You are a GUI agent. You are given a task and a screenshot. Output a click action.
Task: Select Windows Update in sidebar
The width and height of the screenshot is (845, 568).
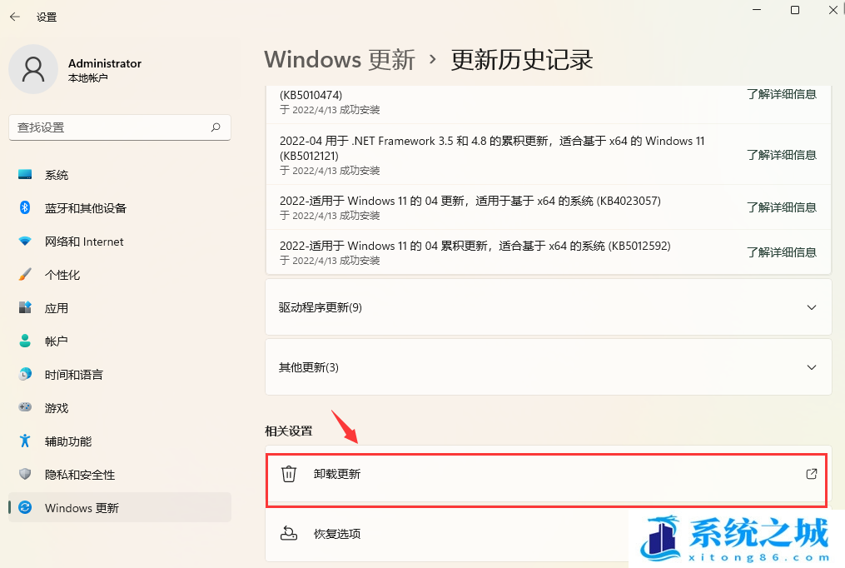[82, 508]
